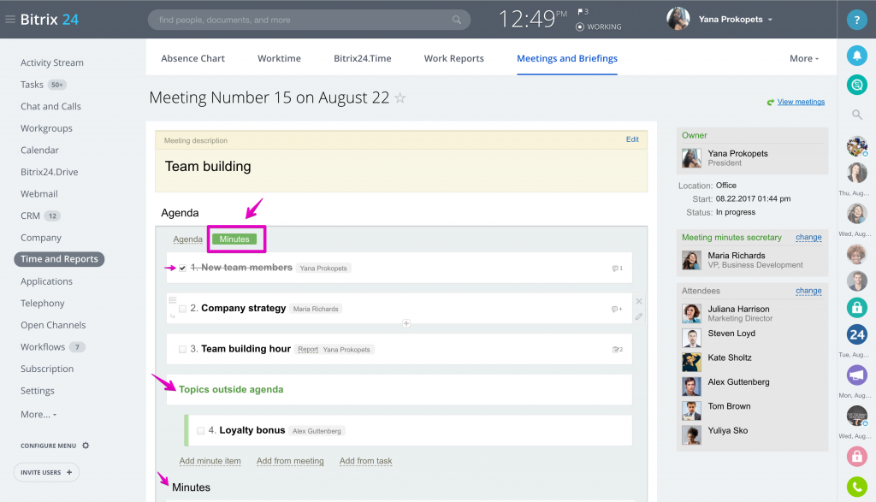The width and height of the screenshot is (876, 502).
Task: Click Add minute item link
Action: coord(210,461)
